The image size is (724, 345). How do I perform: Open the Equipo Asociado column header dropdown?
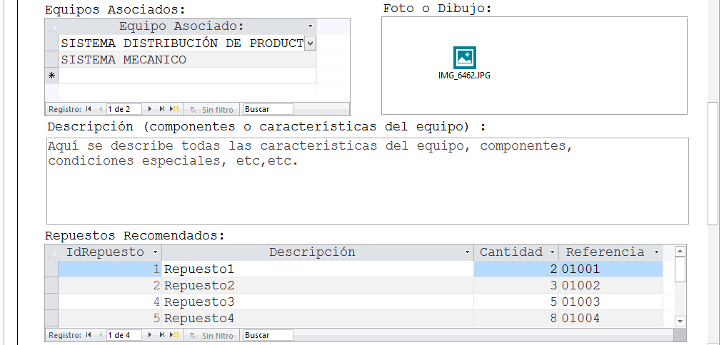click(x=310, y=26)
